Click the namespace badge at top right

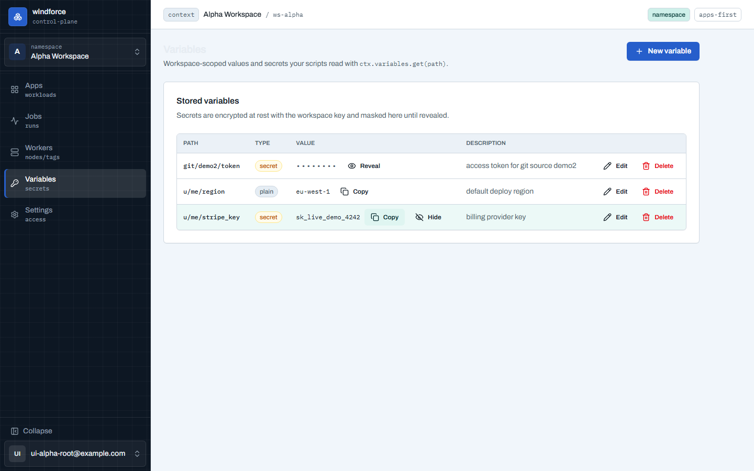pos(669,15)
